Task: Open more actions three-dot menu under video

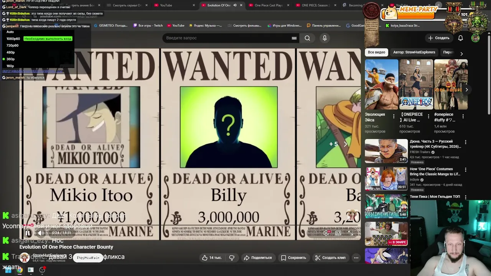Action: click(x=356, y=258)
